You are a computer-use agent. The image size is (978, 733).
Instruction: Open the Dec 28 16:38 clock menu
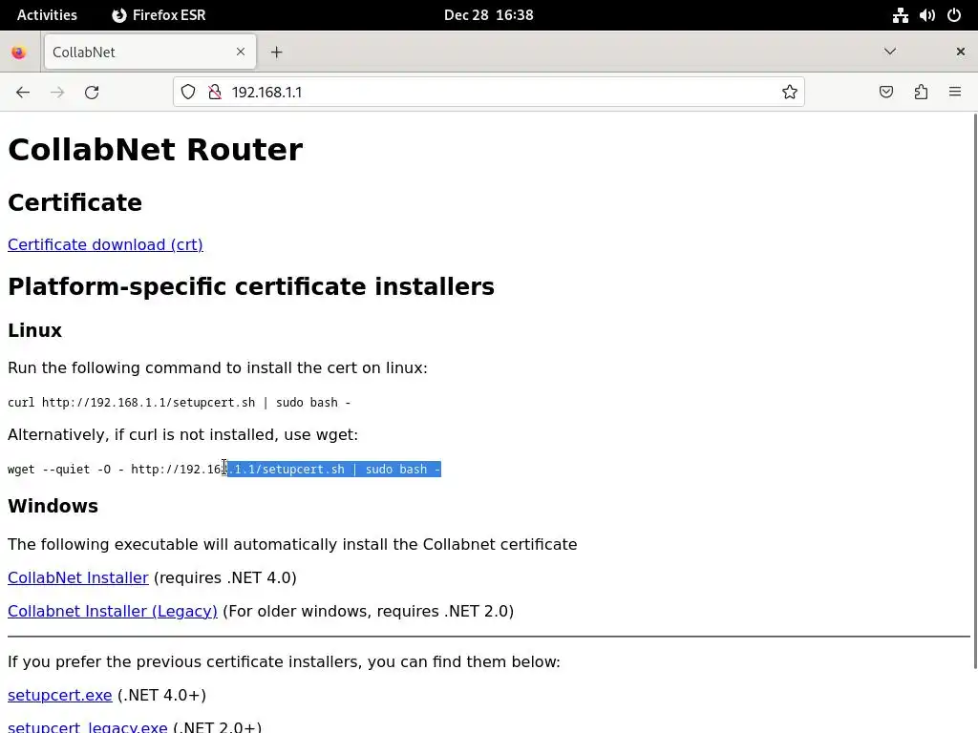coord(488,15)
